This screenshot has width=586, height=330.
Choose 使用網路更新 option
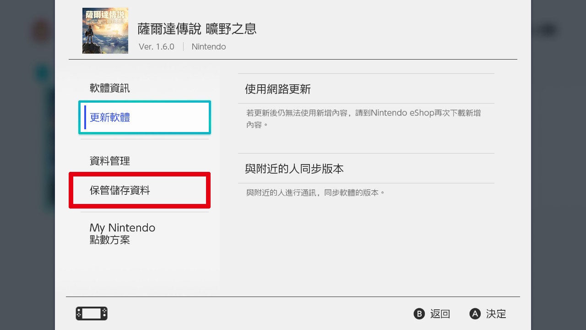366,89
